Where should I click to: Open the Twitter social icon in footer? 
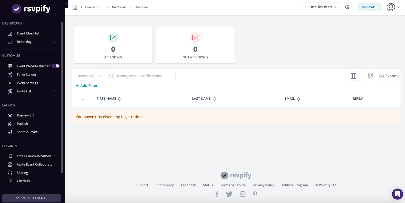pyautogui.click(x=229, y=194)
